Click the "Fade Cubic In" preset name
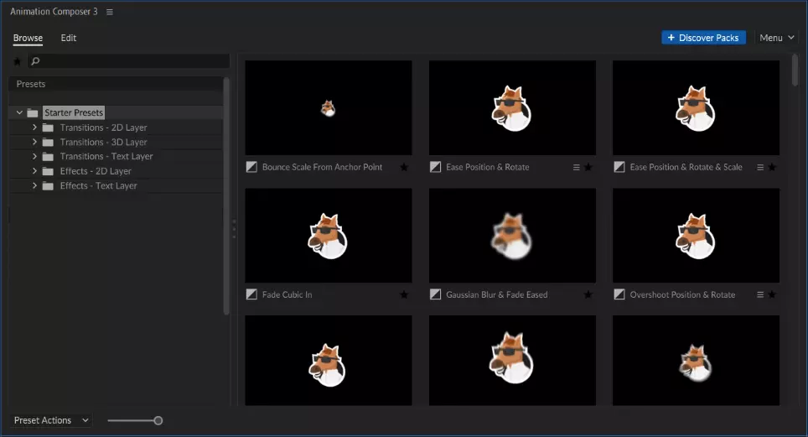Image resolution: width=808 pixels, height=437 pixels. pyautogui.click(x=287, y=294)
